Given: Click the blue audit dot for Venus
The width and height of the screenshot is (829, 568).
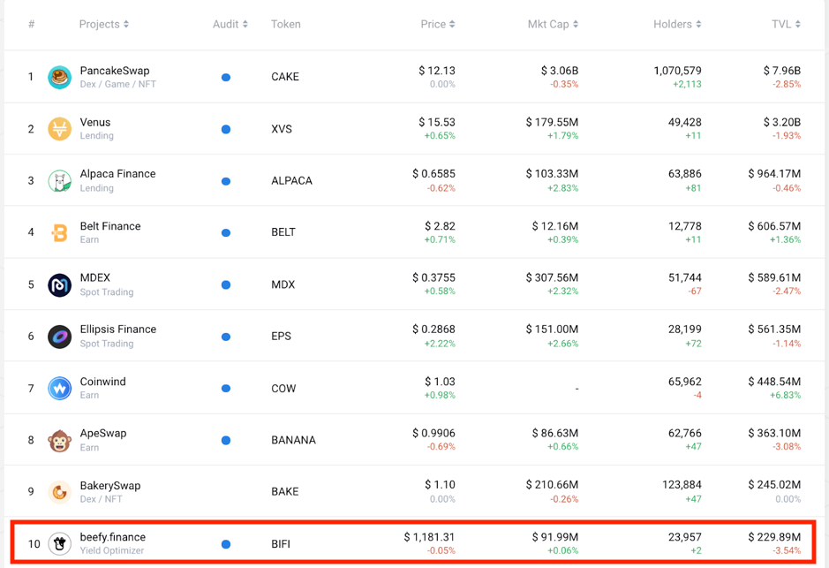Looking at the screenshot, I should [226, 130].
